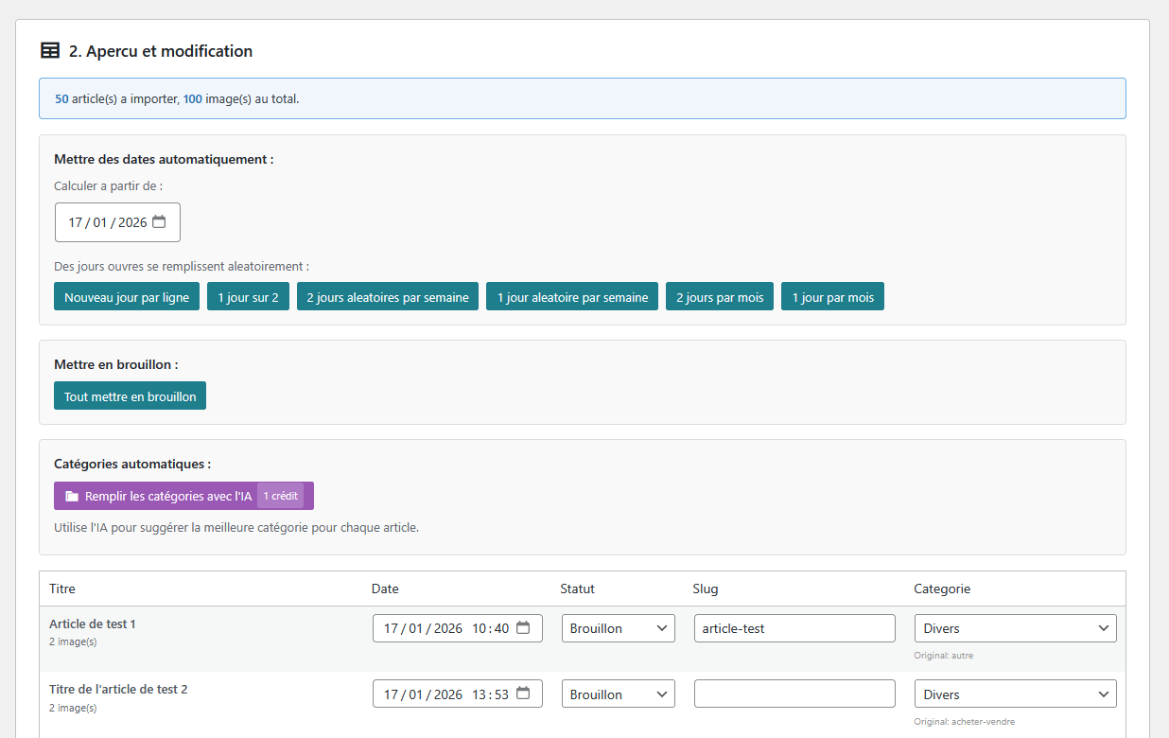Click the table icon beside 'Apercu et modification'
Screen dimensions: 1169x738
50,51
